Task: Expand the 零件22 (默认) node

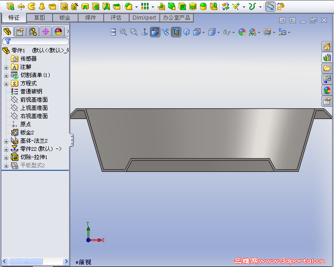Action: (x=6, y=149)
